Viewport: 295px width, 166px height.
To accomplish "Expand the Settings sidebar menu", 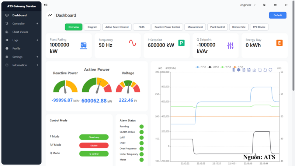I will point(21,57).
